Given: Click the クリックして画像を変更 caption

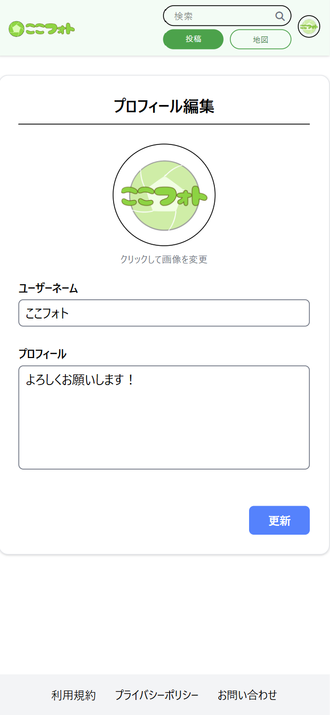Looking at the screenshot, I should click(x=164, y=259).
